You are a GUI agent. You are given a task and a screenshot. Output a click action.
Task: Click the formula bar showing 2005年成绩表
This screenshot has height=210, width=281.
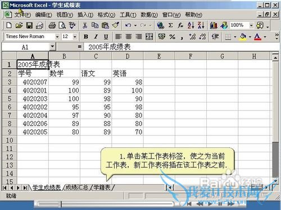click(x=181, y=47)
